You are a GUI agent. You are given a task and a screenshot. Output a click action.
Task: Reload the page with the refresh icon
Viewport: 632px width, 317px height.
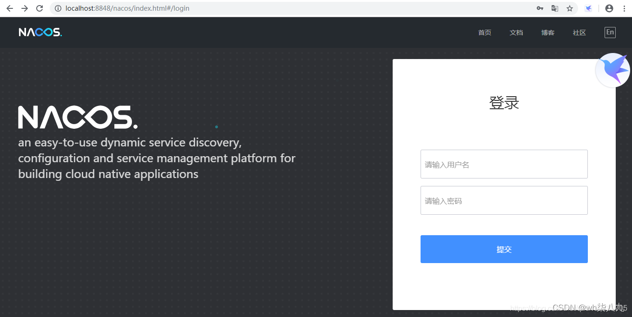coord(39,8)
